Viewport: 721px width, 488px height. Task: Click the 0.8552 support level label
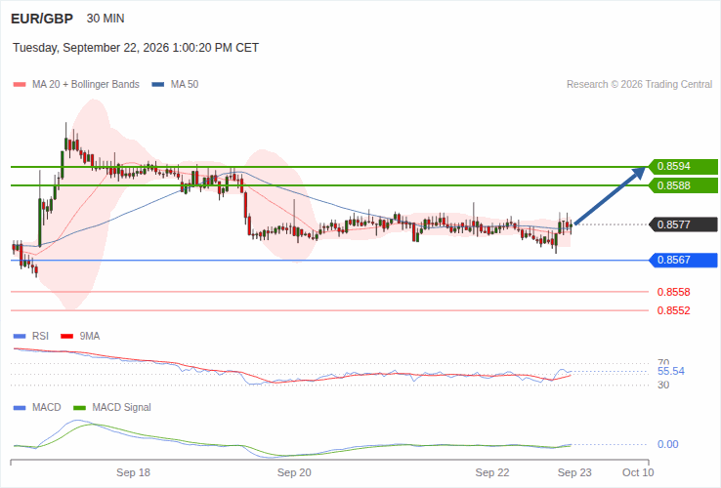pyautogui.click(x=674, y=310)
